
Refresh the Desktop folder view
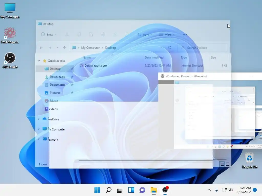point(170,48)
